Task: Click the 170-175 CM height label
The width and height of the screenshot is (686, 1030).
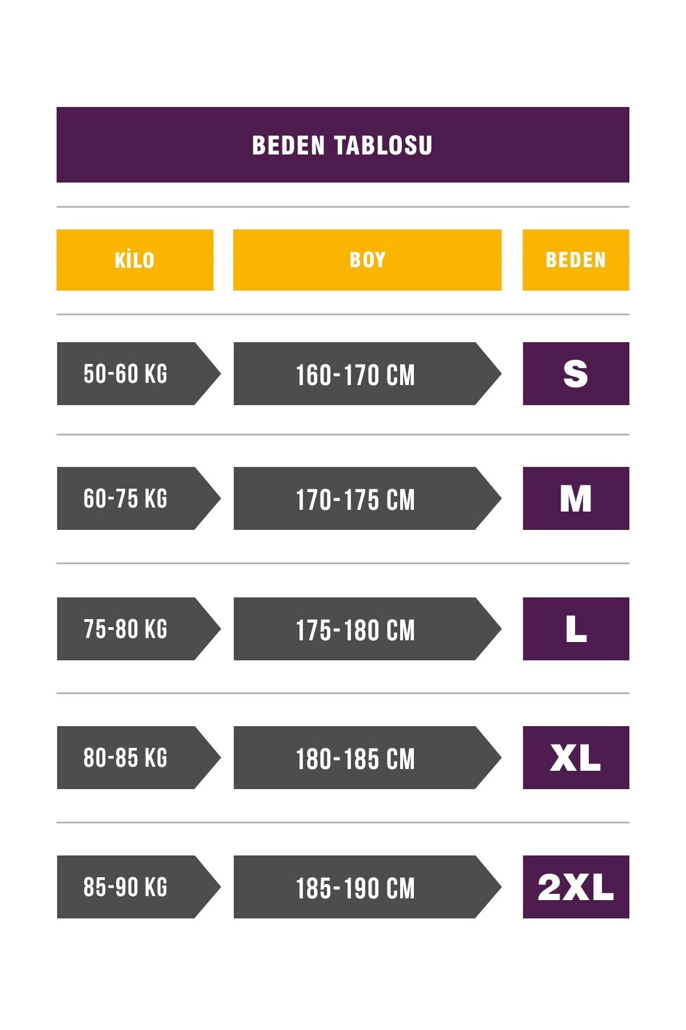Action: click(x=355, y=499)
